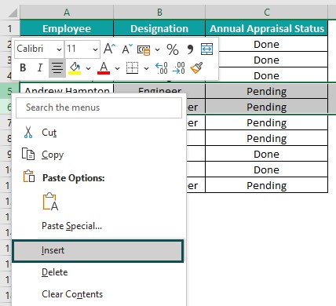Select column A header
Image resolution: width=336 pixels, height=306 pixels.
tap(67, 12)
